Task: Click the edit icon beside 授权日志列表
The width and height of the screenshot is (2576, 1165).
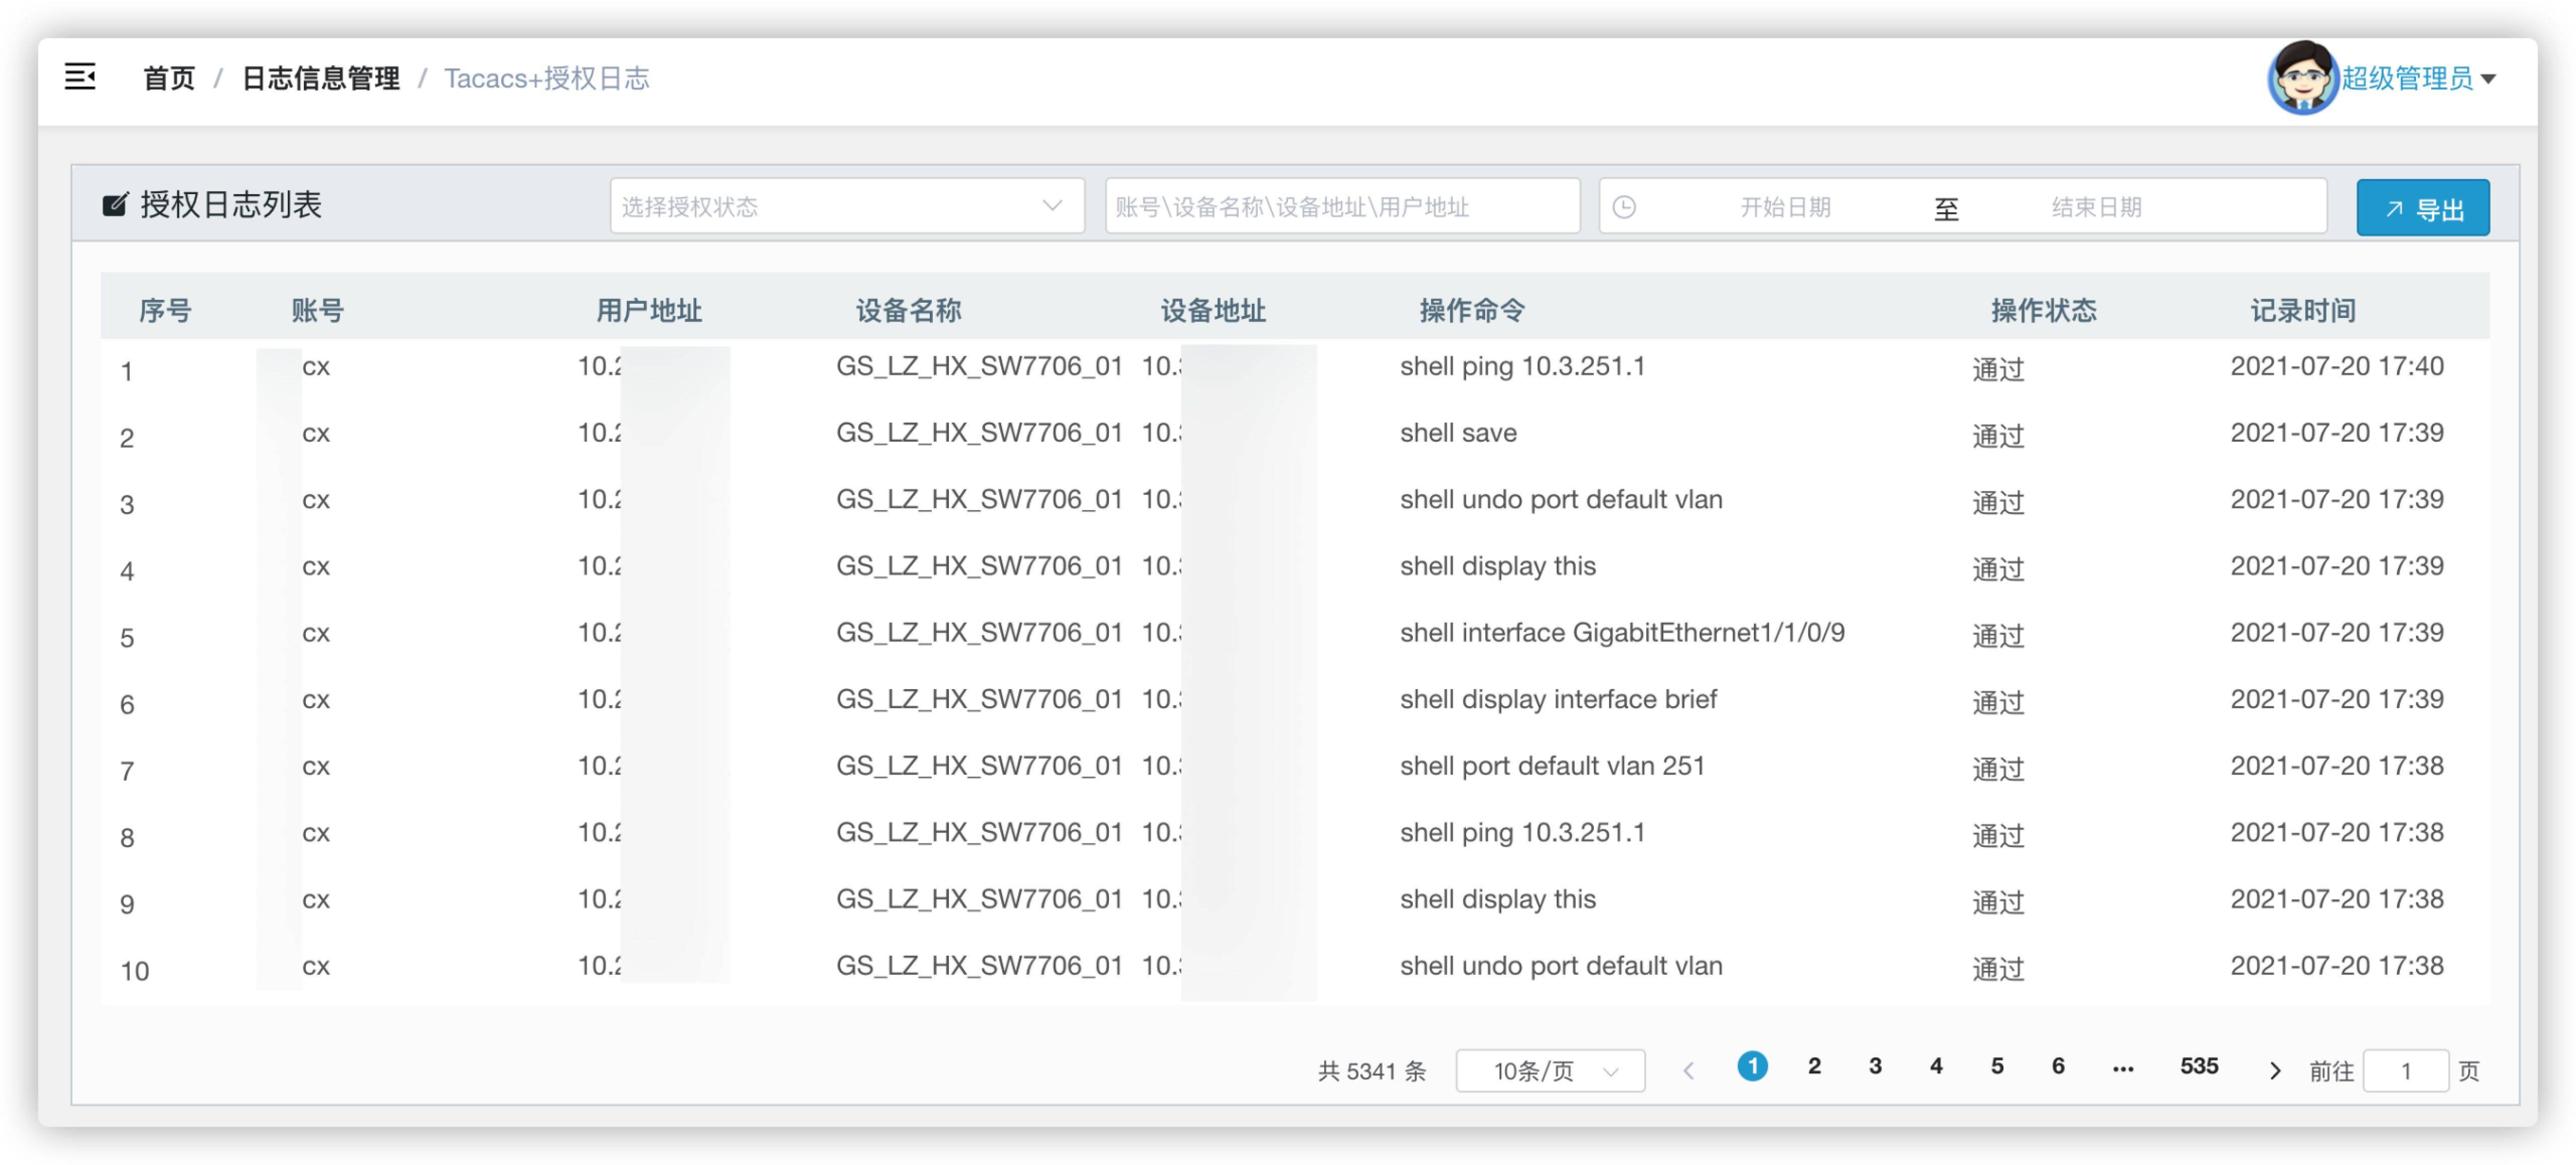Action: pyautogui.click(x=115, y=205)
